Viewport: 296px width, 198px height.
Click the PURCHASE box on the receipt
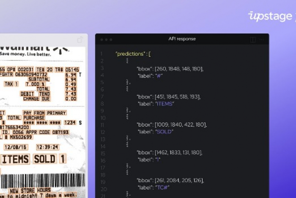34,118
